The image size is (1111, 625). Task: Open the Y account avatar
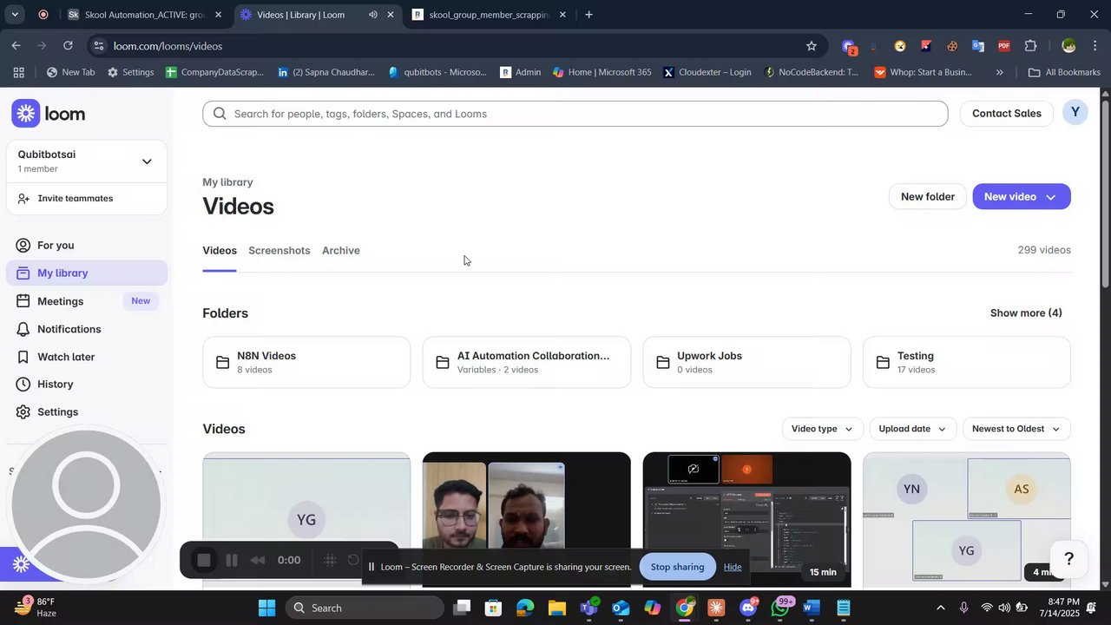click(1075, 113)
